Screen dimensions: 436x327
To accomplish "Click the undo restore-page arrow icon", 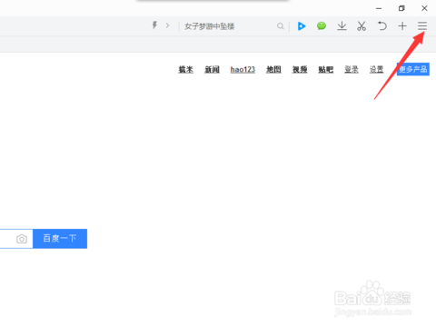I will 382,26.
